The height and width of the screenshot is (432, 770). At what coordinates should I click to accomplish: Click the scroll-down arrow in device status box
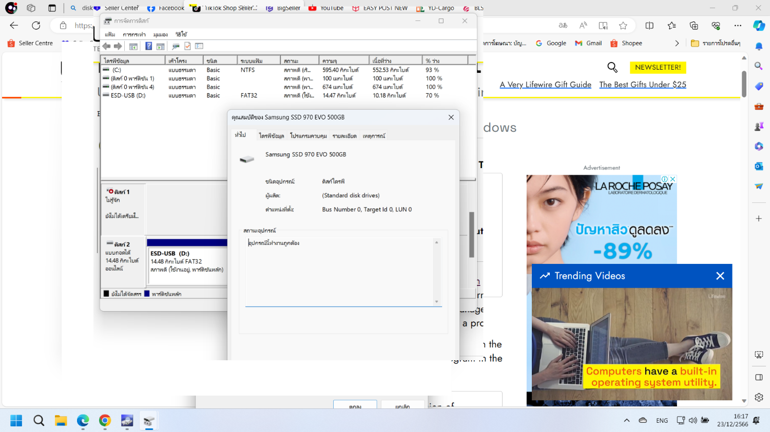[x=437, y=302]
